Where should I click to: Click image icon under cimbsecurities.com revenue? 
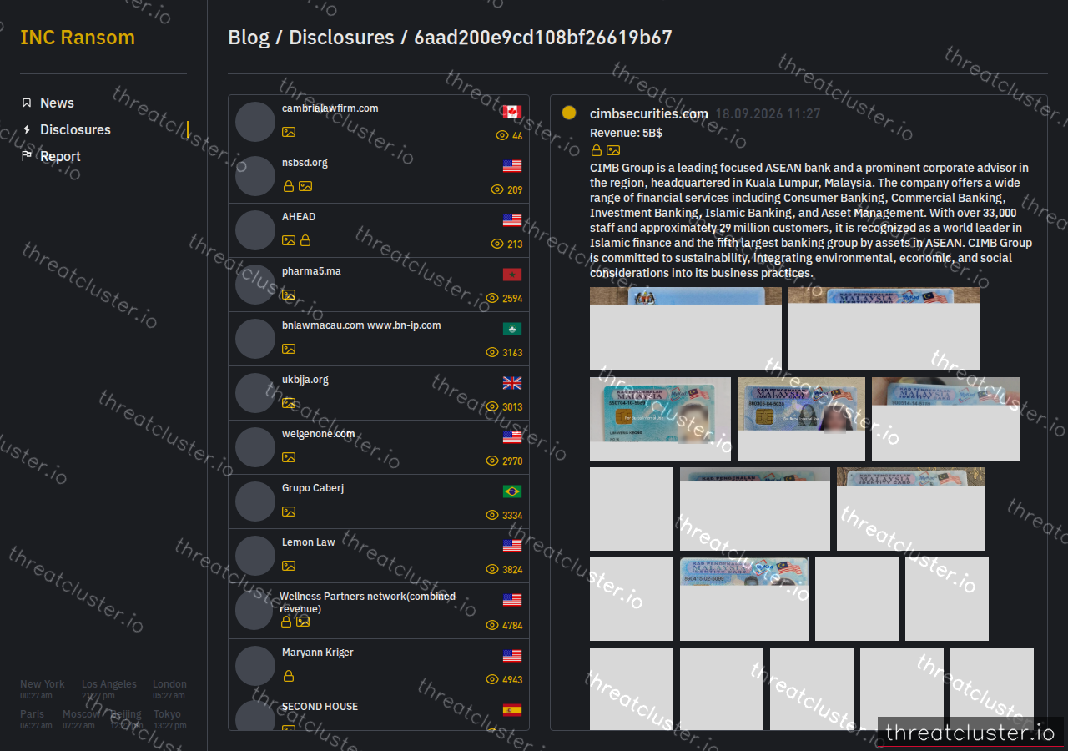click(x=613, y=150)
